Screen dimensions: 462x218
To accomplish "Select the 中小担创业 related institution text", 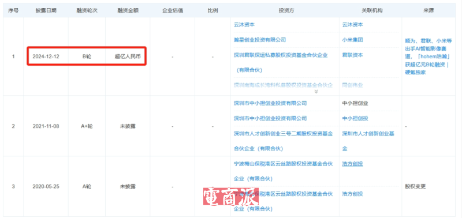I will pos(355,103).
